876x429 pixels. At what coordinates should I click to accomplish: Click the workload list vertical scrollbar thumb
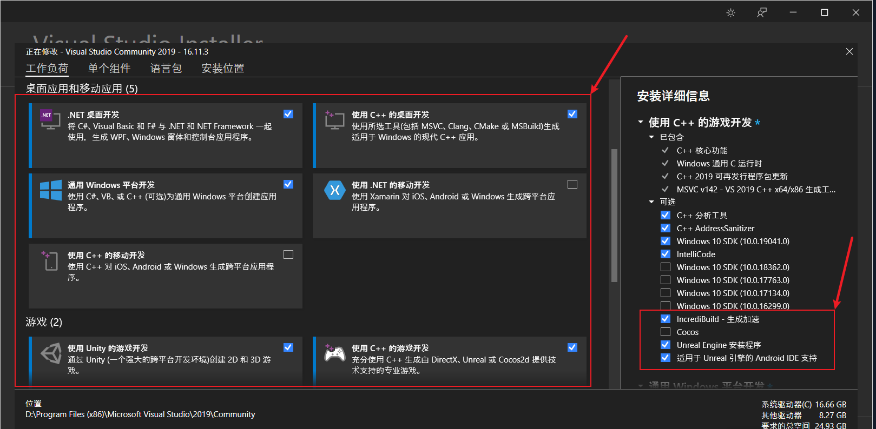pos(614,216)
